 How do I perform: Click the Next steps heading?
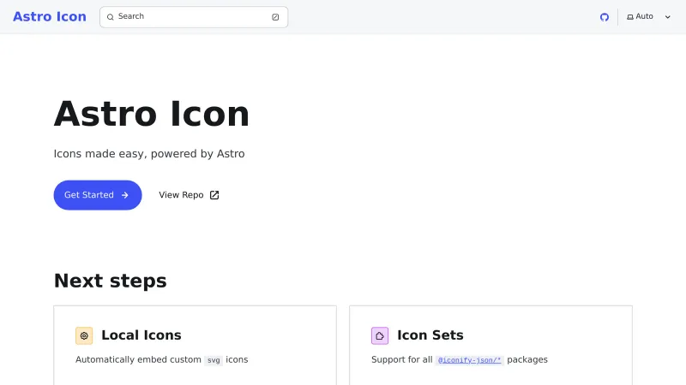[x=110, y=281]
